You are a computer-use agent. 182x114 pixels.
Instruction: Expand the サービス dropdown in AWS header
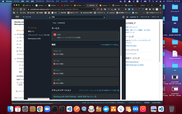point(27,17)
